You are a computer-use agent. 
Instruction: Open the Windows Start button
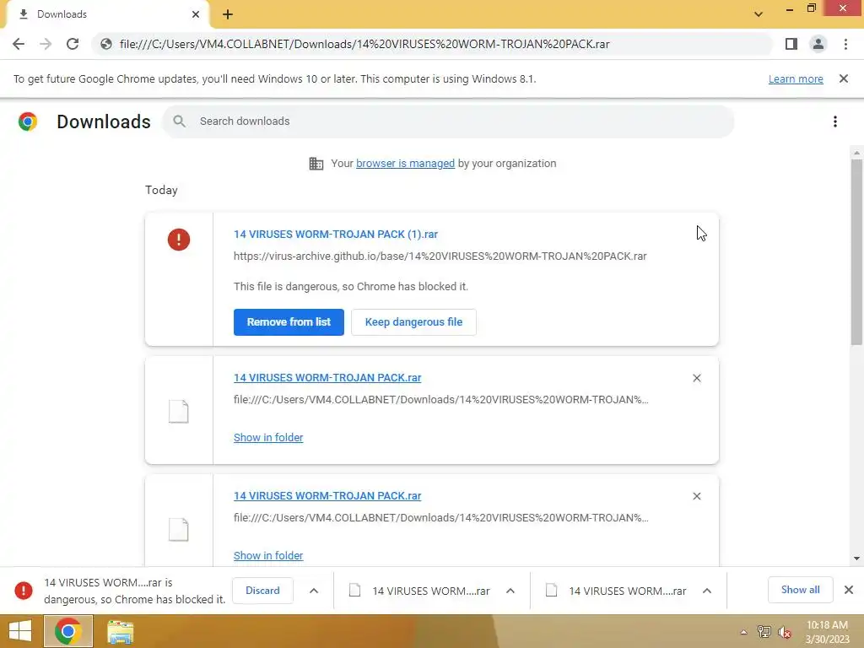[20, 631]
